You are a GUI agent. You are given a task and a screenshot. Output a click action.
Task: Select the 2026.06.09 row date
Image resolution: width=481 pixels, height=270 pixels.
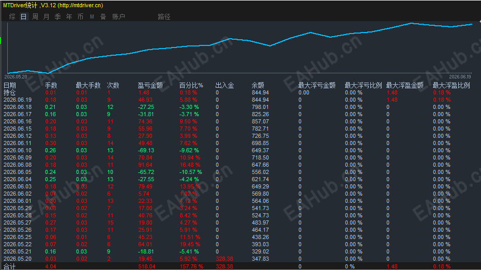18,157
